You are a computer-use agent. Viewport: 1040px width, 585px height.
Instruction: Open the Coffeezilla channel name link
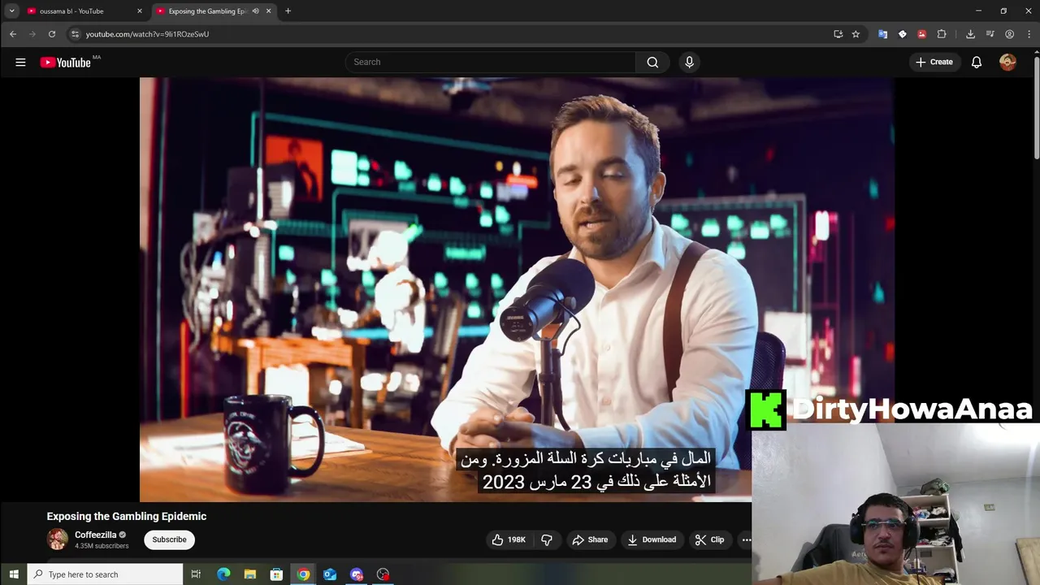[96, 535]
